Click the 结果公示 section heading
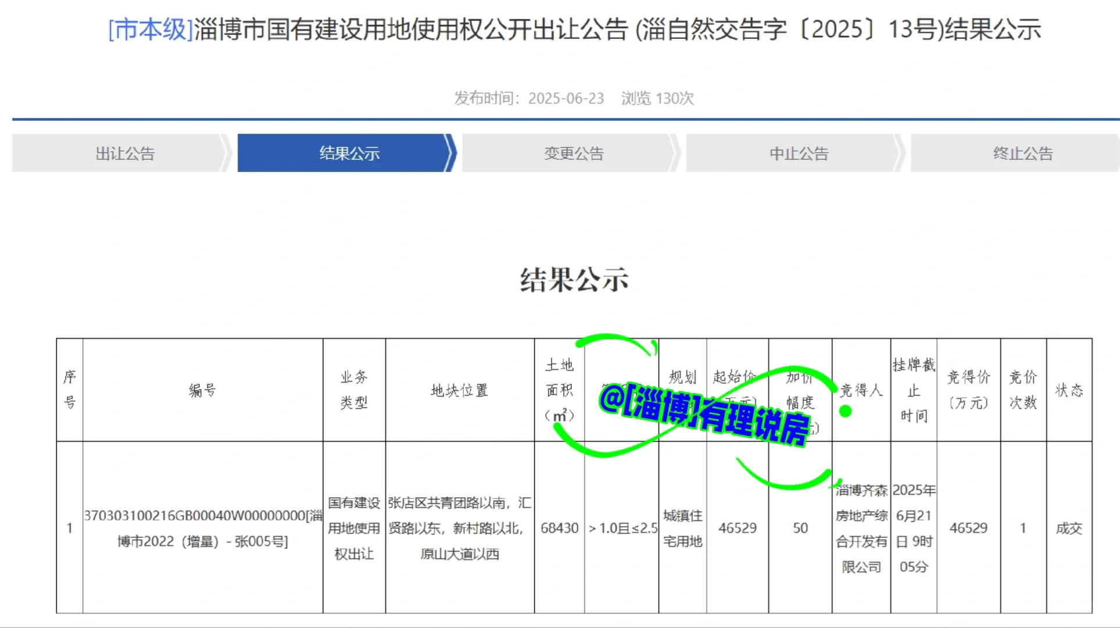Screen dimensions: 1120x628 click(574, 280)
